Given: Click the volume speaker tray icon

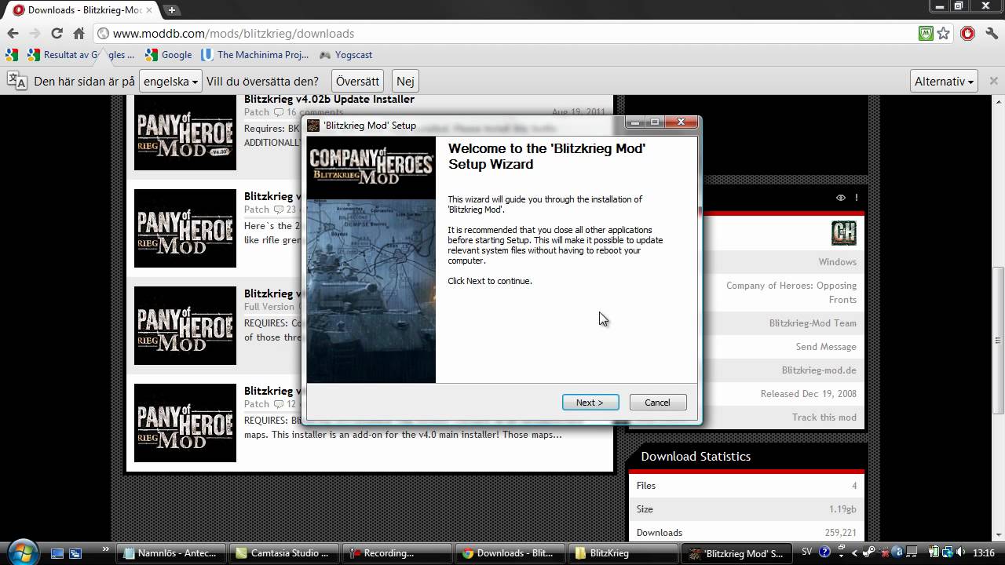Looking at the screenshot, I should [x=960, y=552].
